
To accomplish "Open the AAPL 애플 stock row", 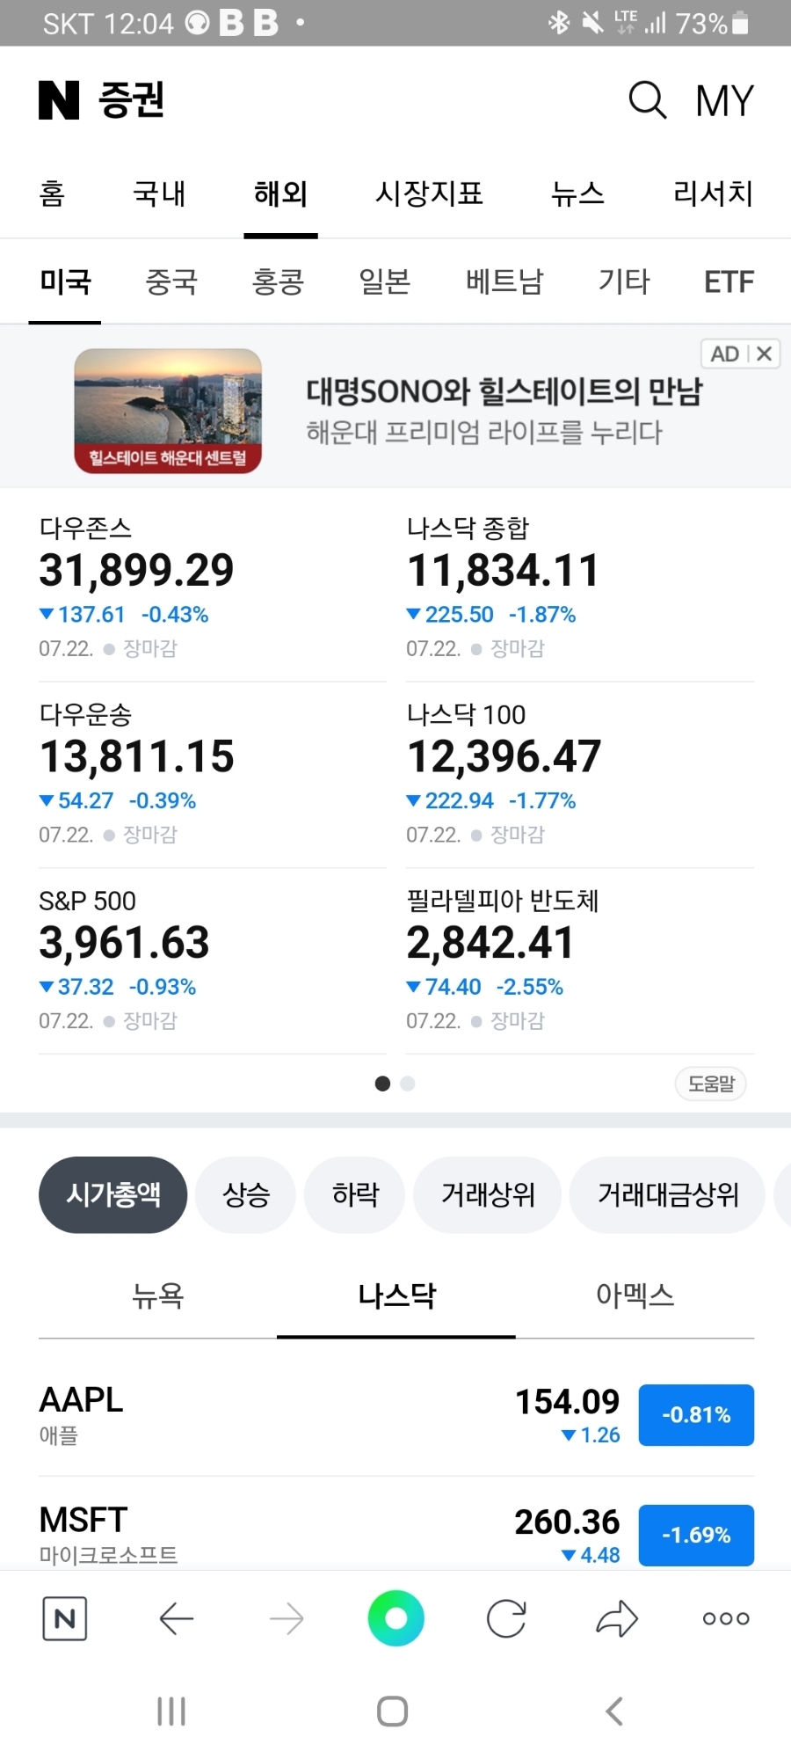I will click(396, 1415).
